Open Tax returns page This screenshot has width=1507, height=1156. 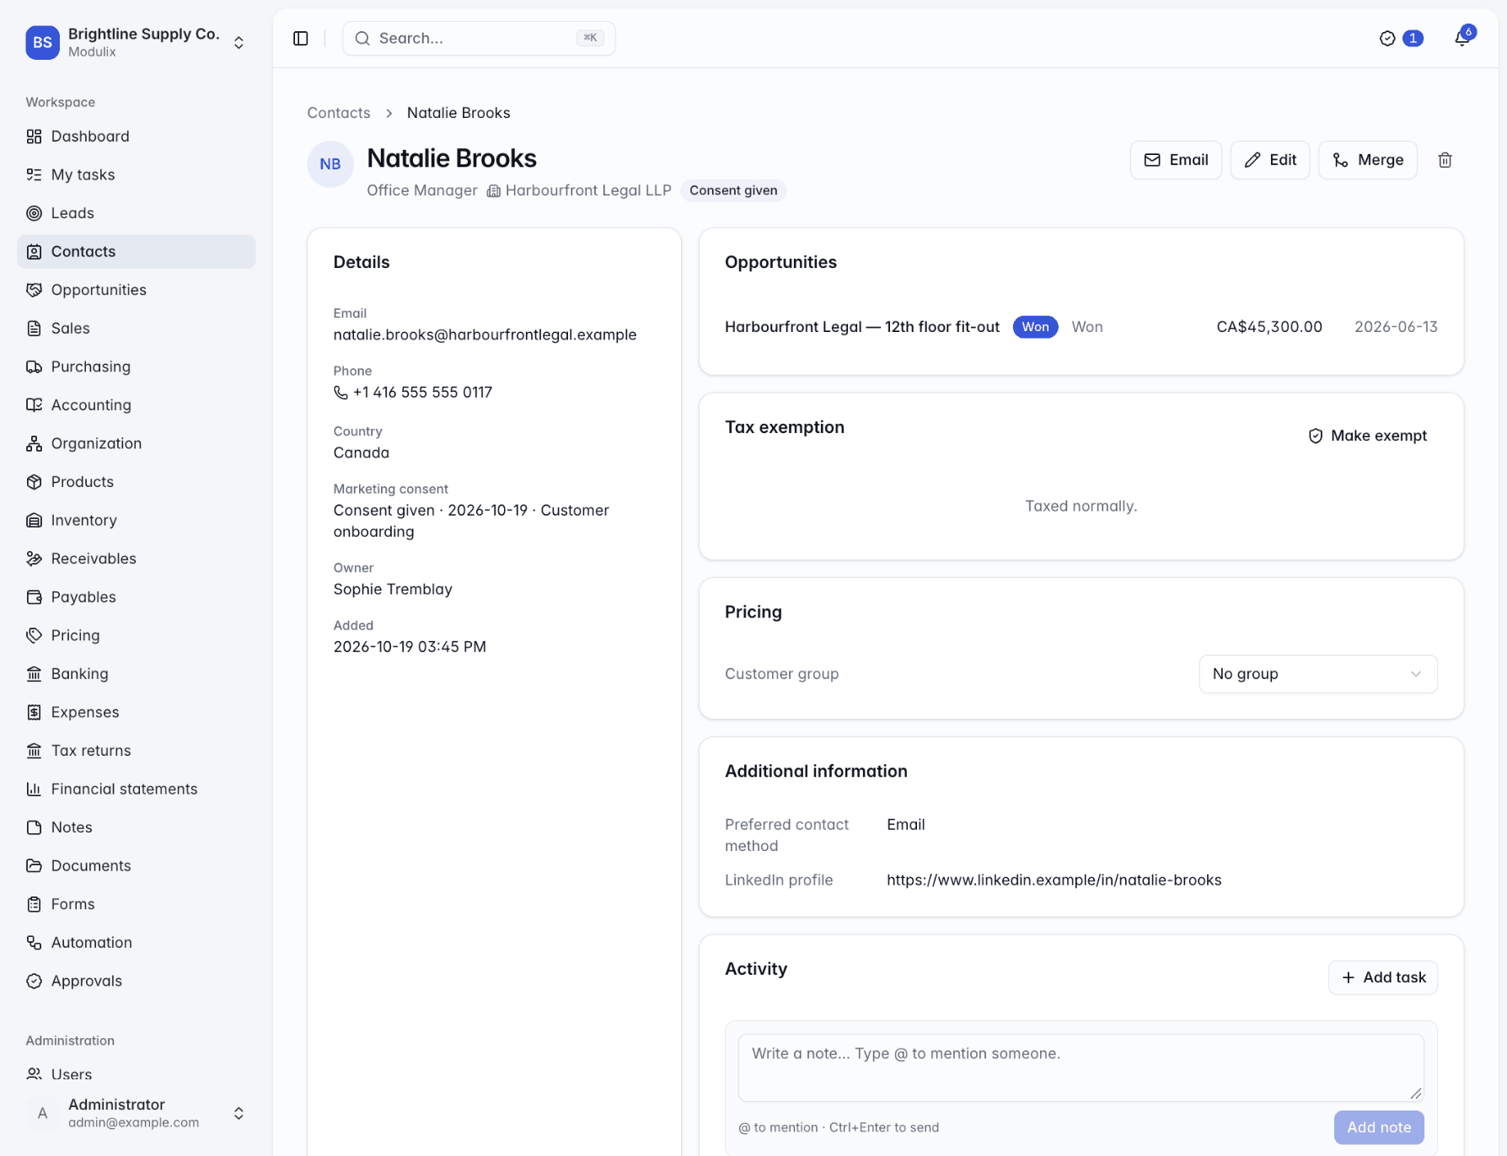pos(137,750)
